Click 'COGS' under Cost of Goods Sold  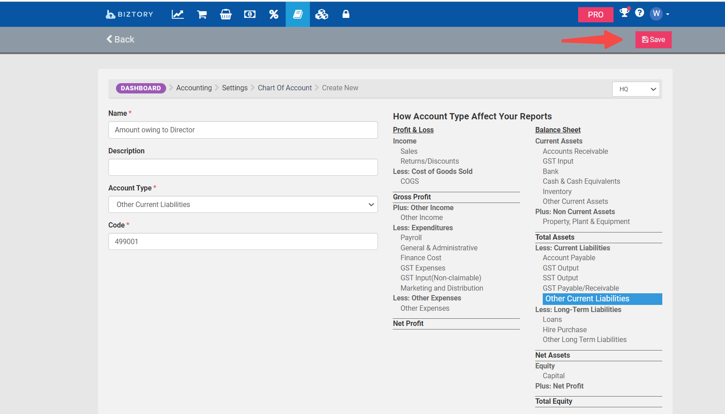(x=410, y=182)
